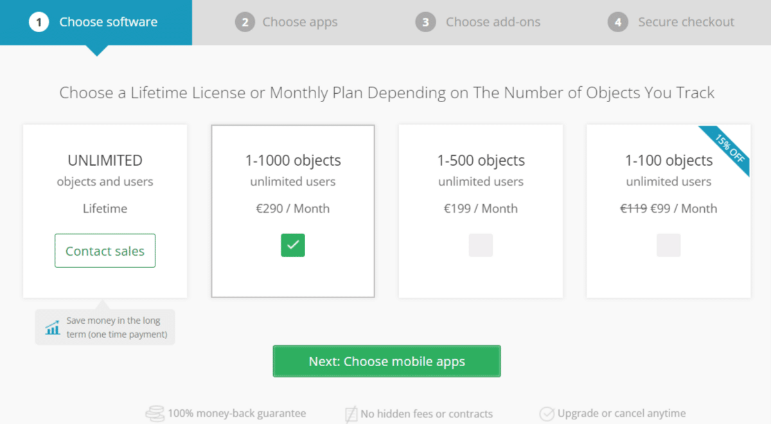The height and width of the screenshot is (424, 771).
Task: Click the step 4 number circle
Action: pyautogui.click(x=617, y=22)
